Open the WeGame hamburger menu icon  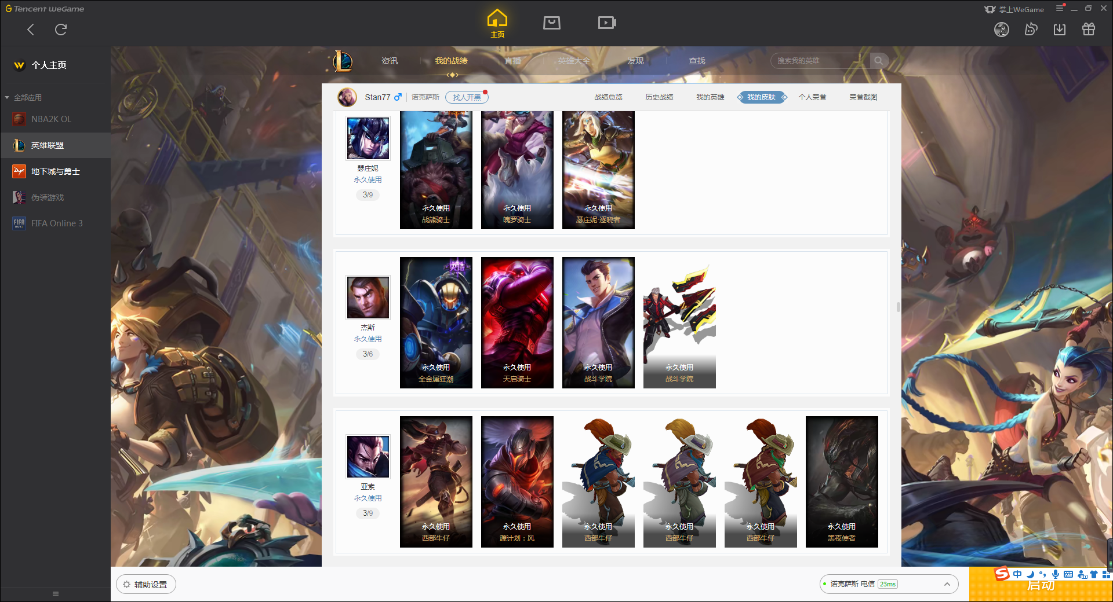(1060, 8)
